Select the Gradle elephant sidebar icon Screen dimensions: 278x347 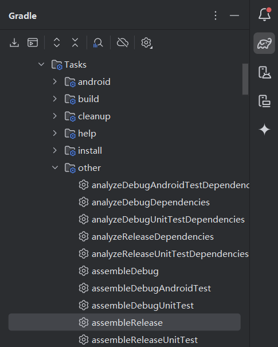pyautogui.click(x=264, y=43)
